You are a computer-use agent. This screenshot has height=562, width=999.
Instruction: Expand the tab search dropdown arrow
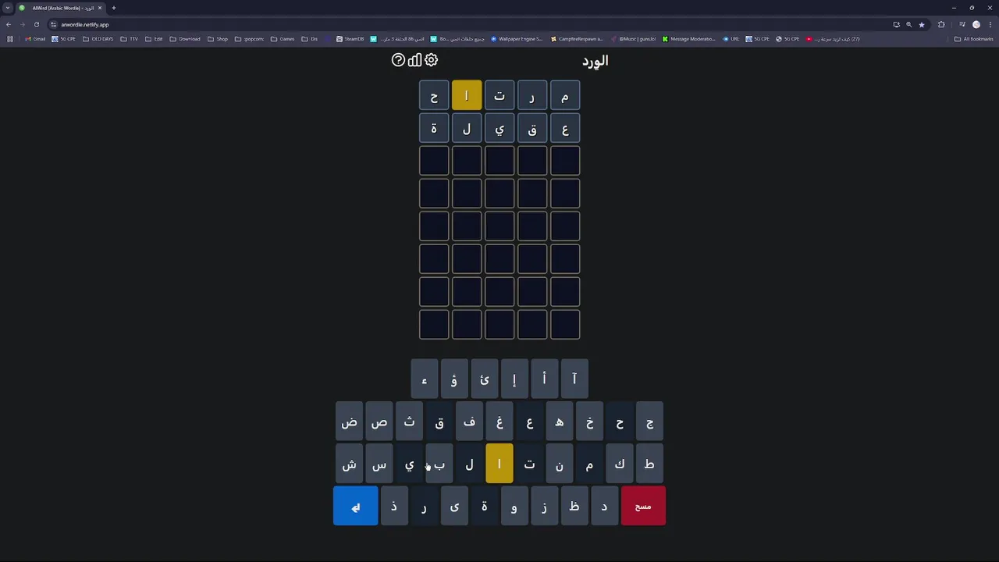pos(8,8)
